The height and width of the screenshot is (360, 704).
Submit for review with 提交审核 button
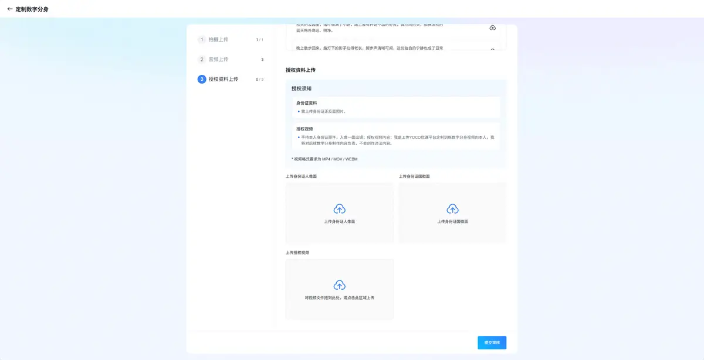pos(492,342)
